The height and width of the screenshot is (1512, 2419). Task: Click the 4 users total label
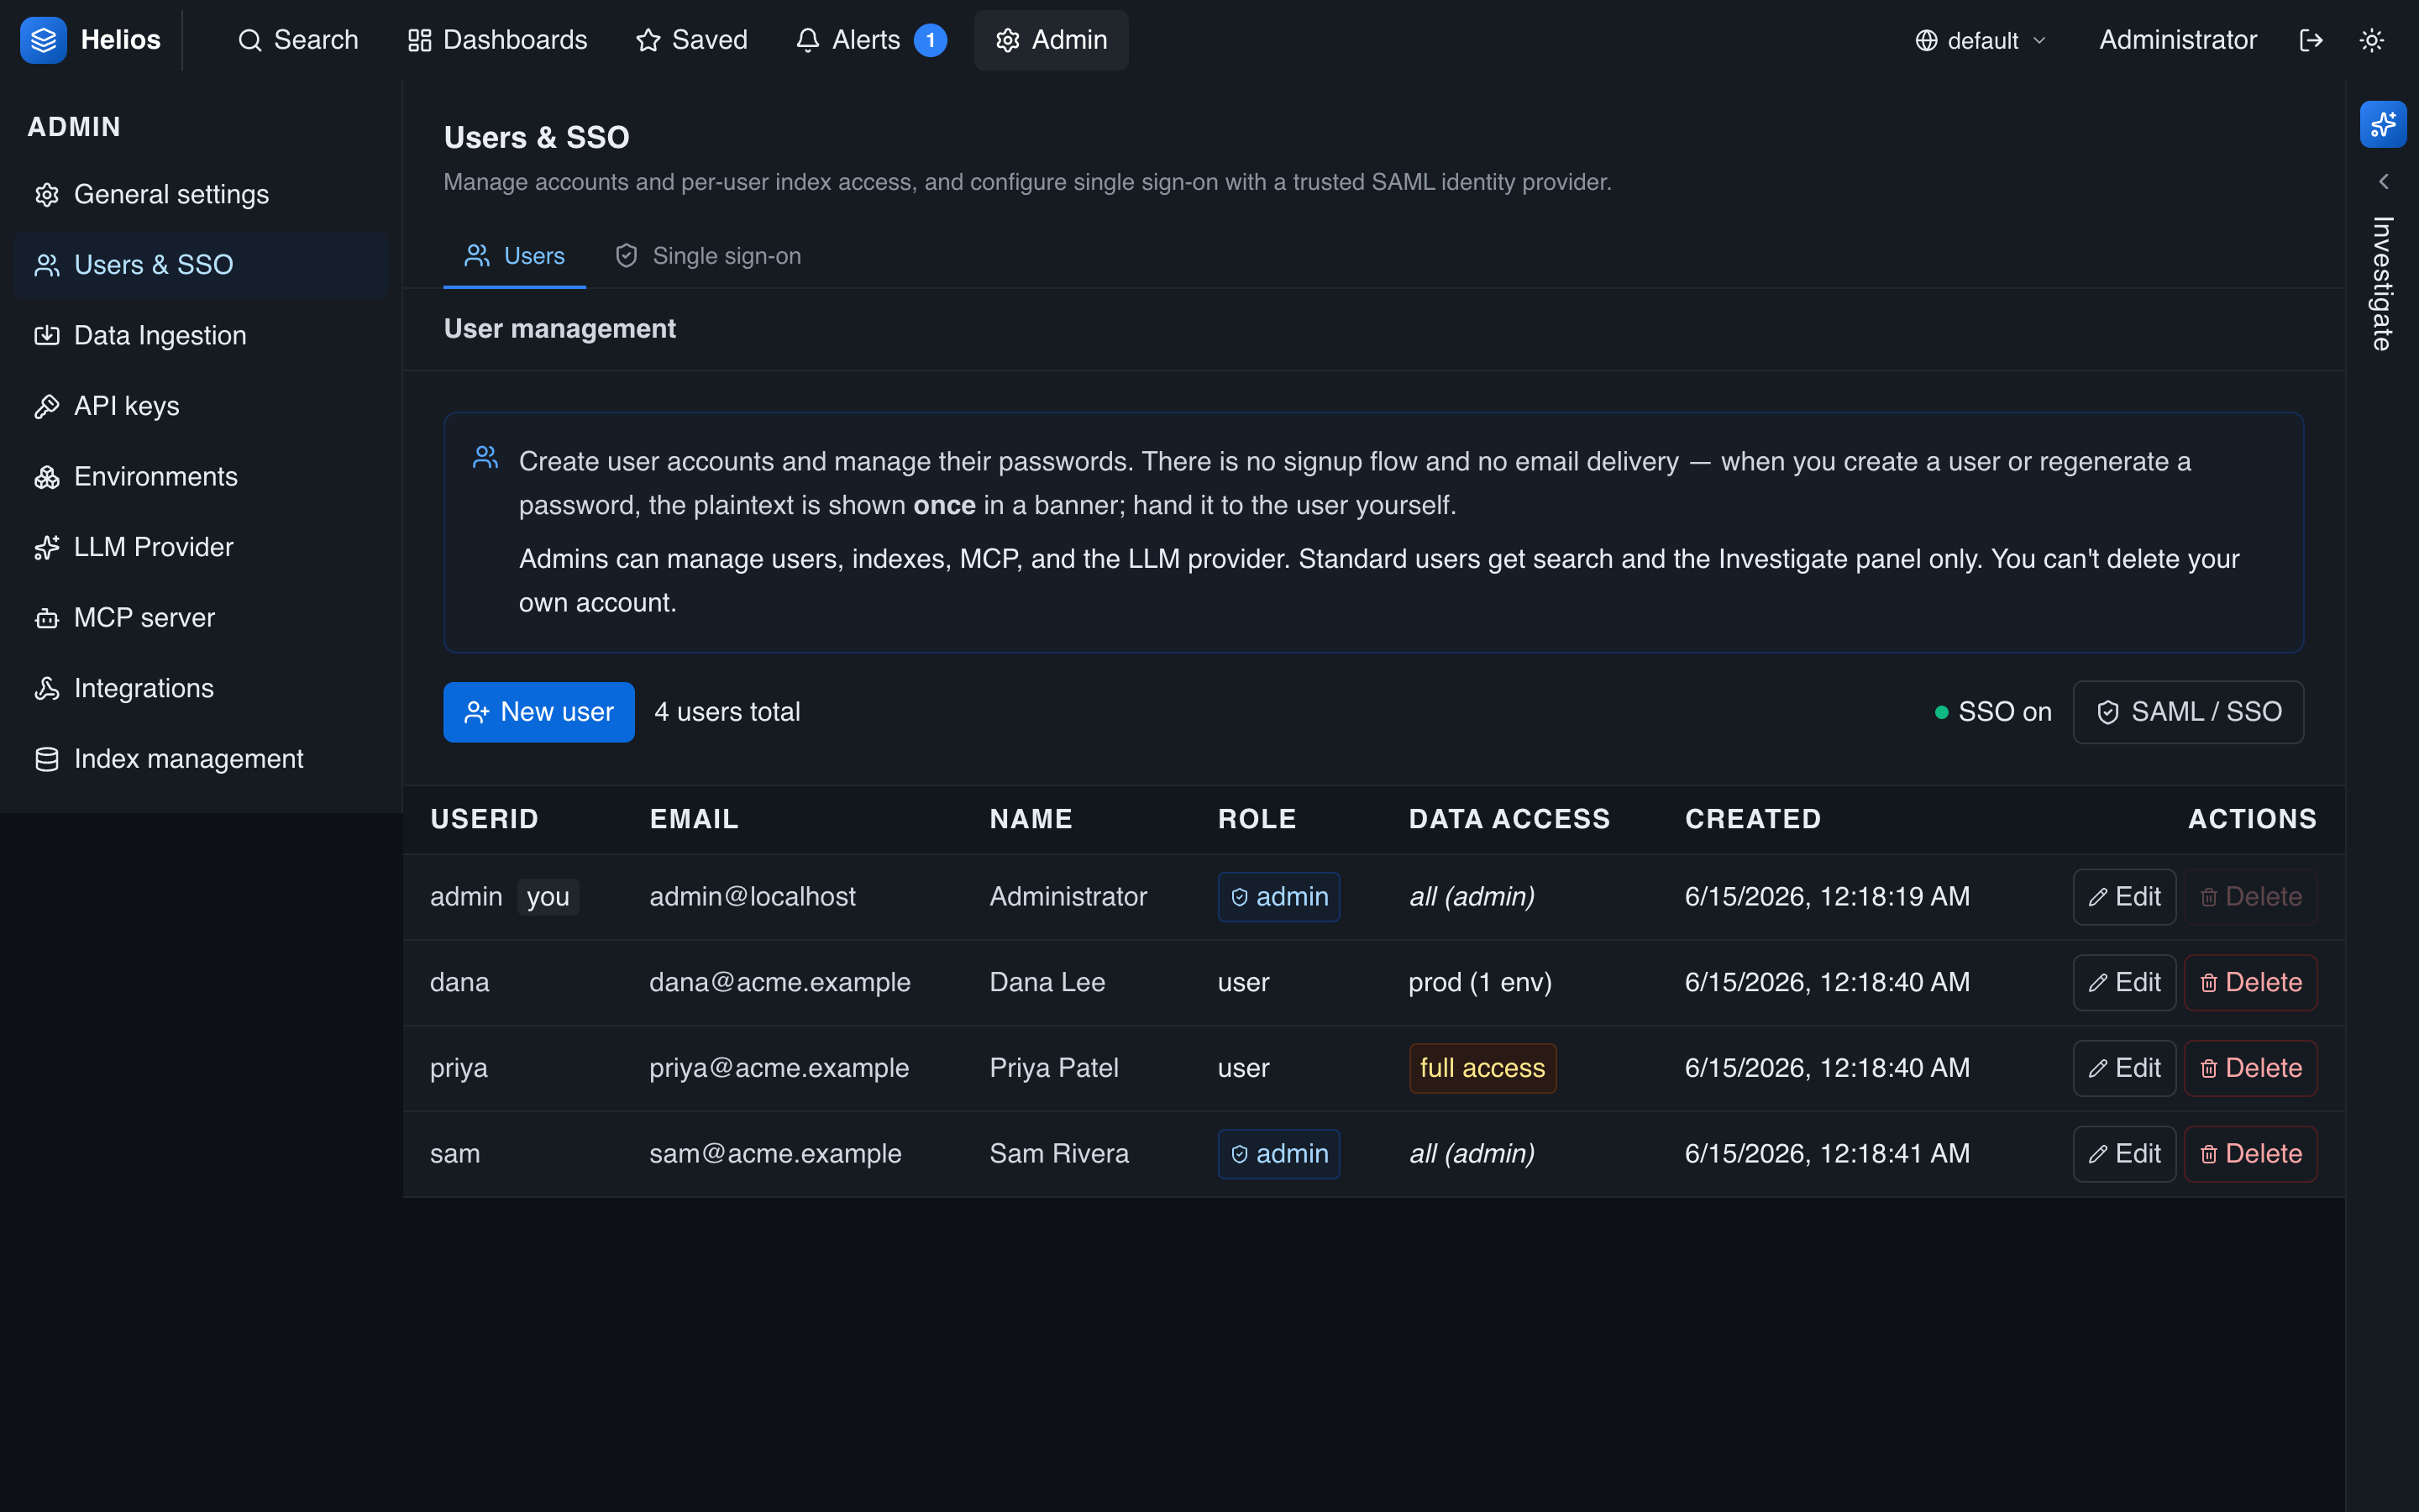tap(727, 712)
